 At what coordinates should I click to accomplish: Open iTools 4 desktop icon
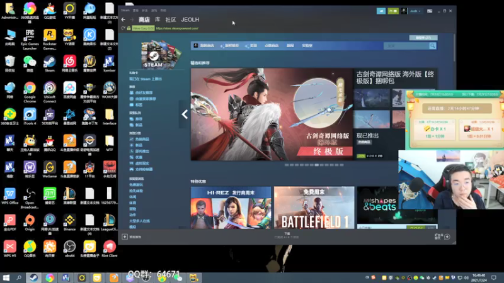pos(30,116)
